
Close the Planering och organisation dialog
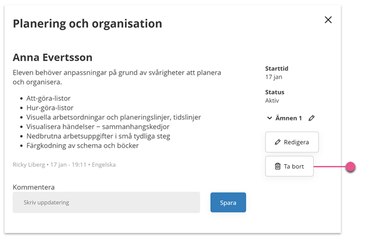328,20
